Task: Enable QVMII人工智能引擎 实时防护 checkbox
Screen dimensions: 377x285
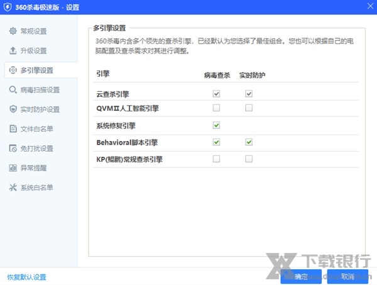Action: [x=249, y=108]
